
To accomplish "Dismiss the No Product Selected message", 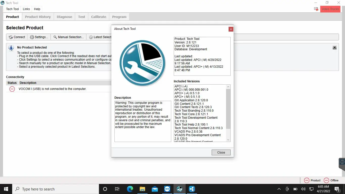I will click(334, 47).
